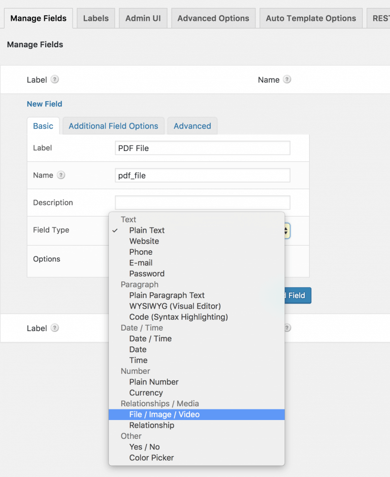The width and height of the screenshot is (390, 477).
Task: Switch to the Labels tab
Action: 95,18
